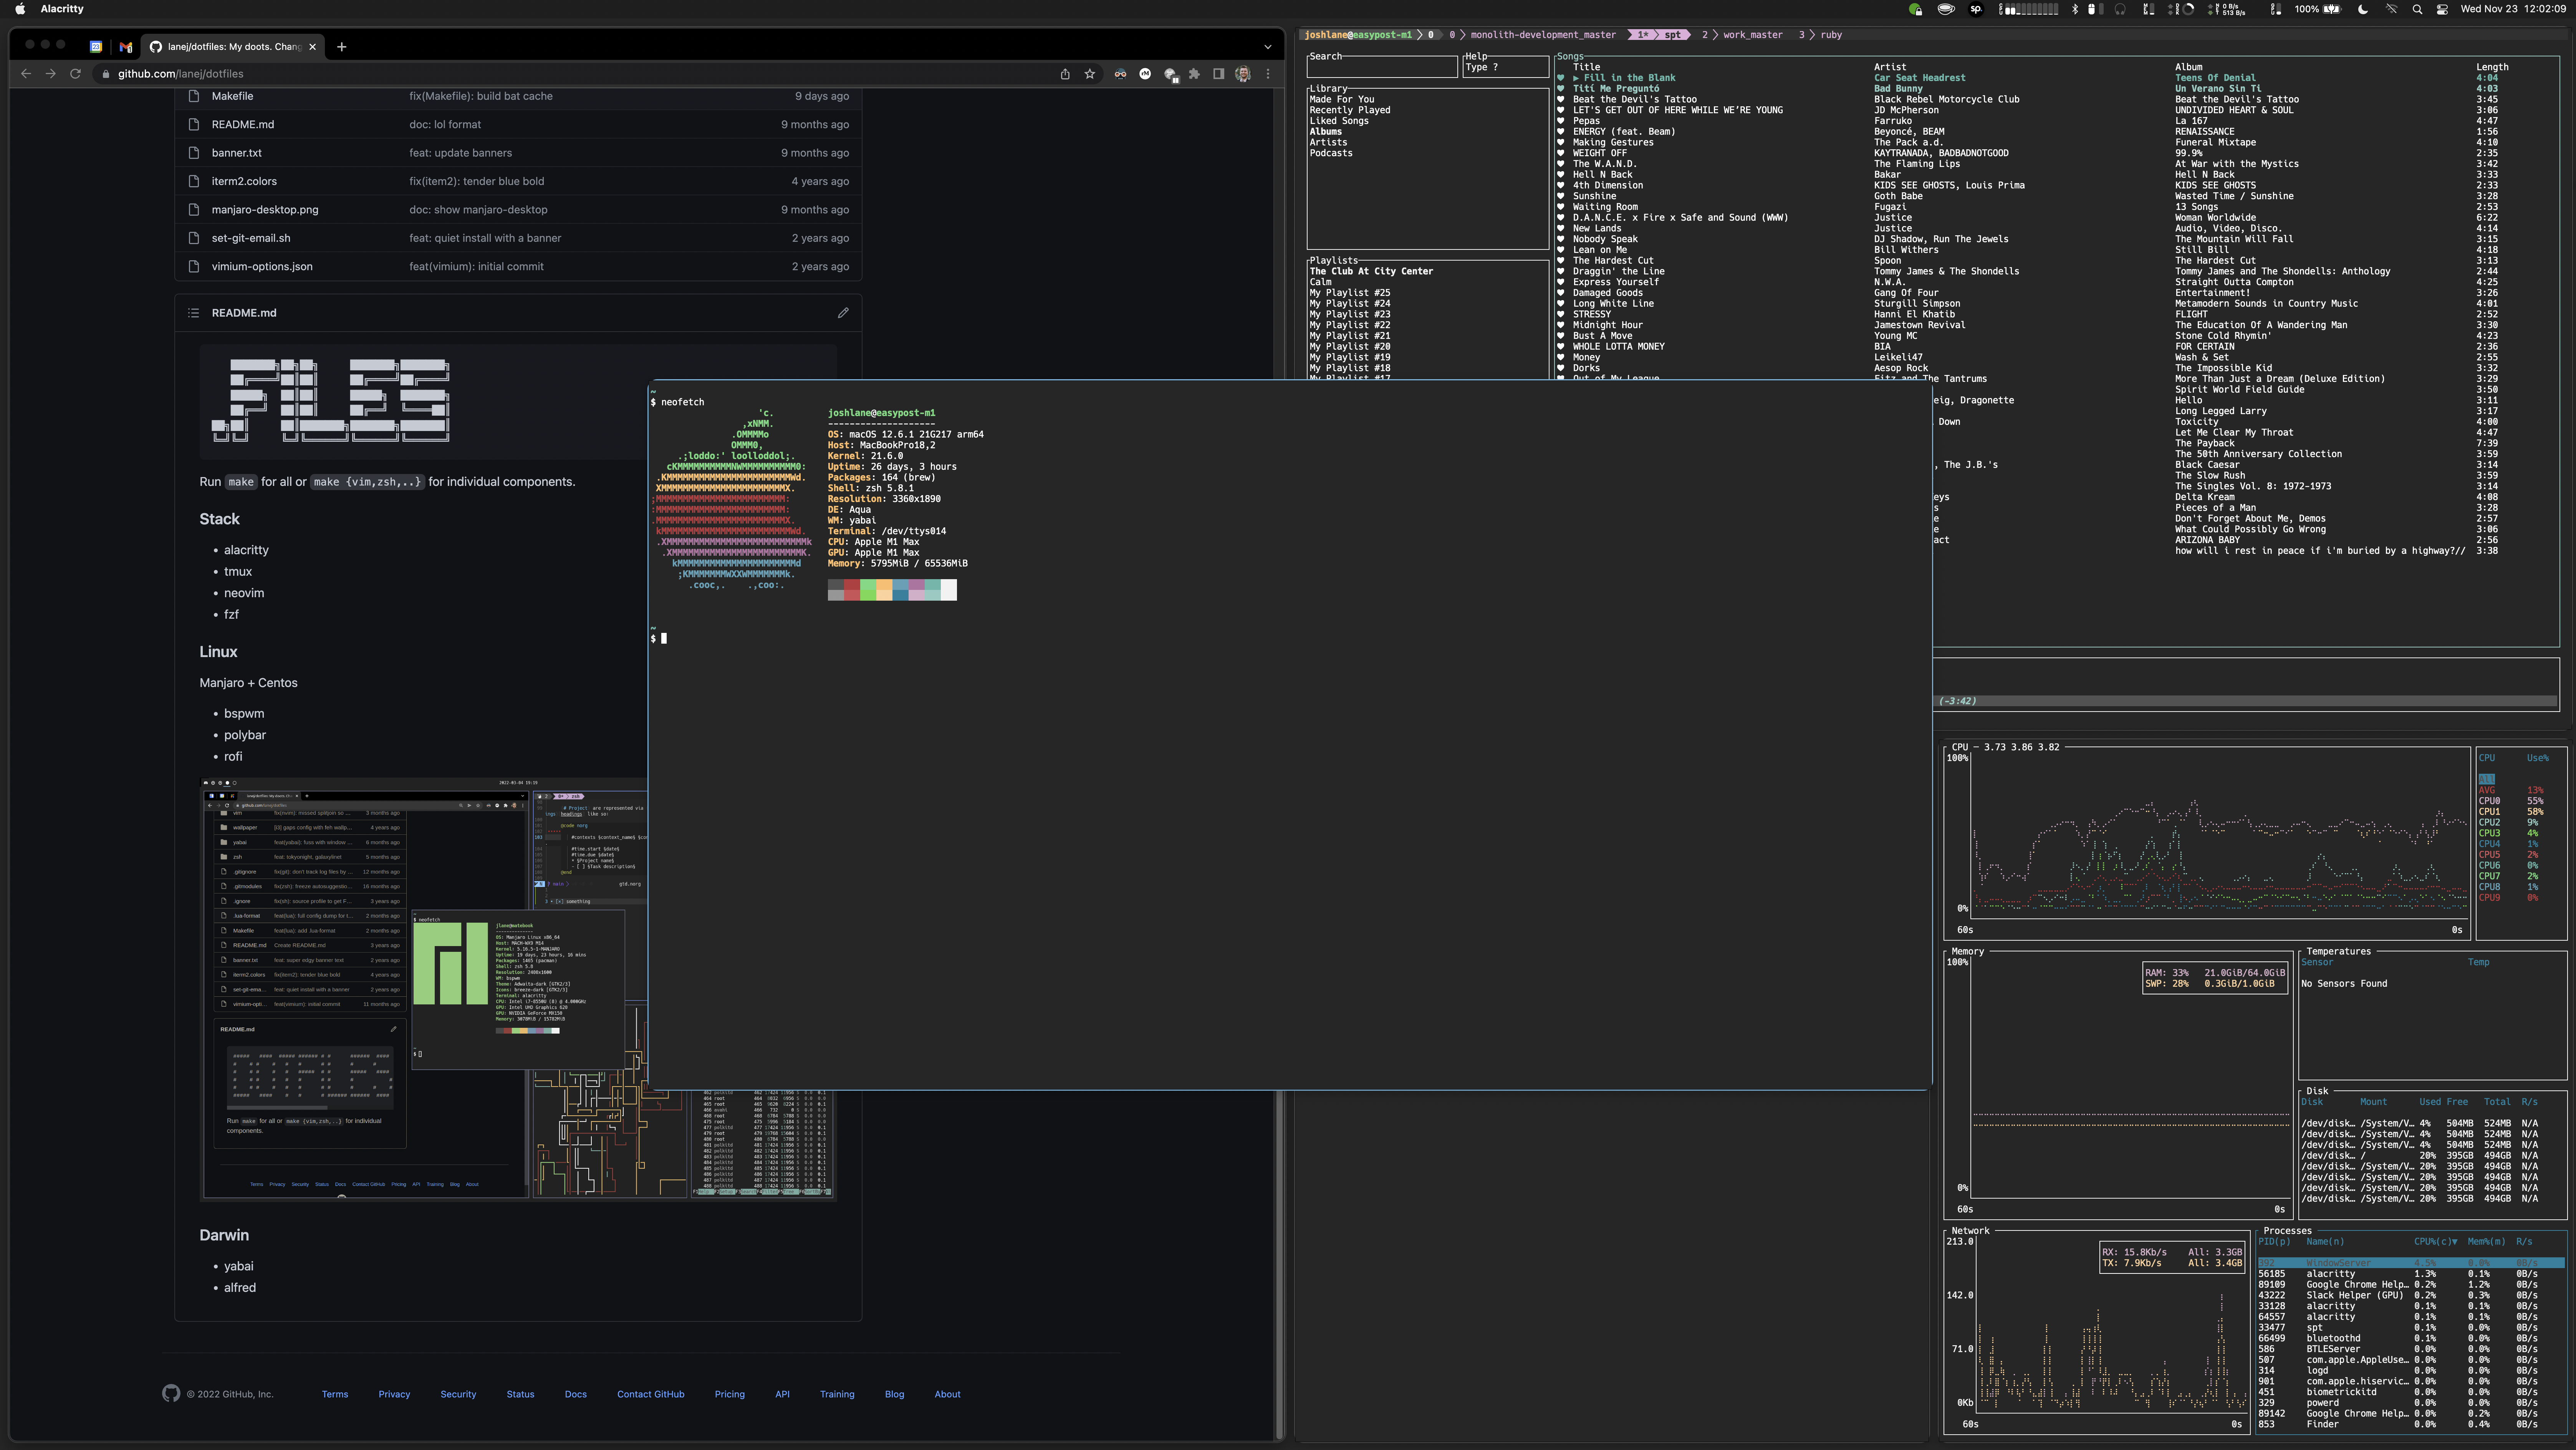This screenshot has height=1450, width=2576.
Task: Open the pinned Gmail tab
Action: point(125,47)
